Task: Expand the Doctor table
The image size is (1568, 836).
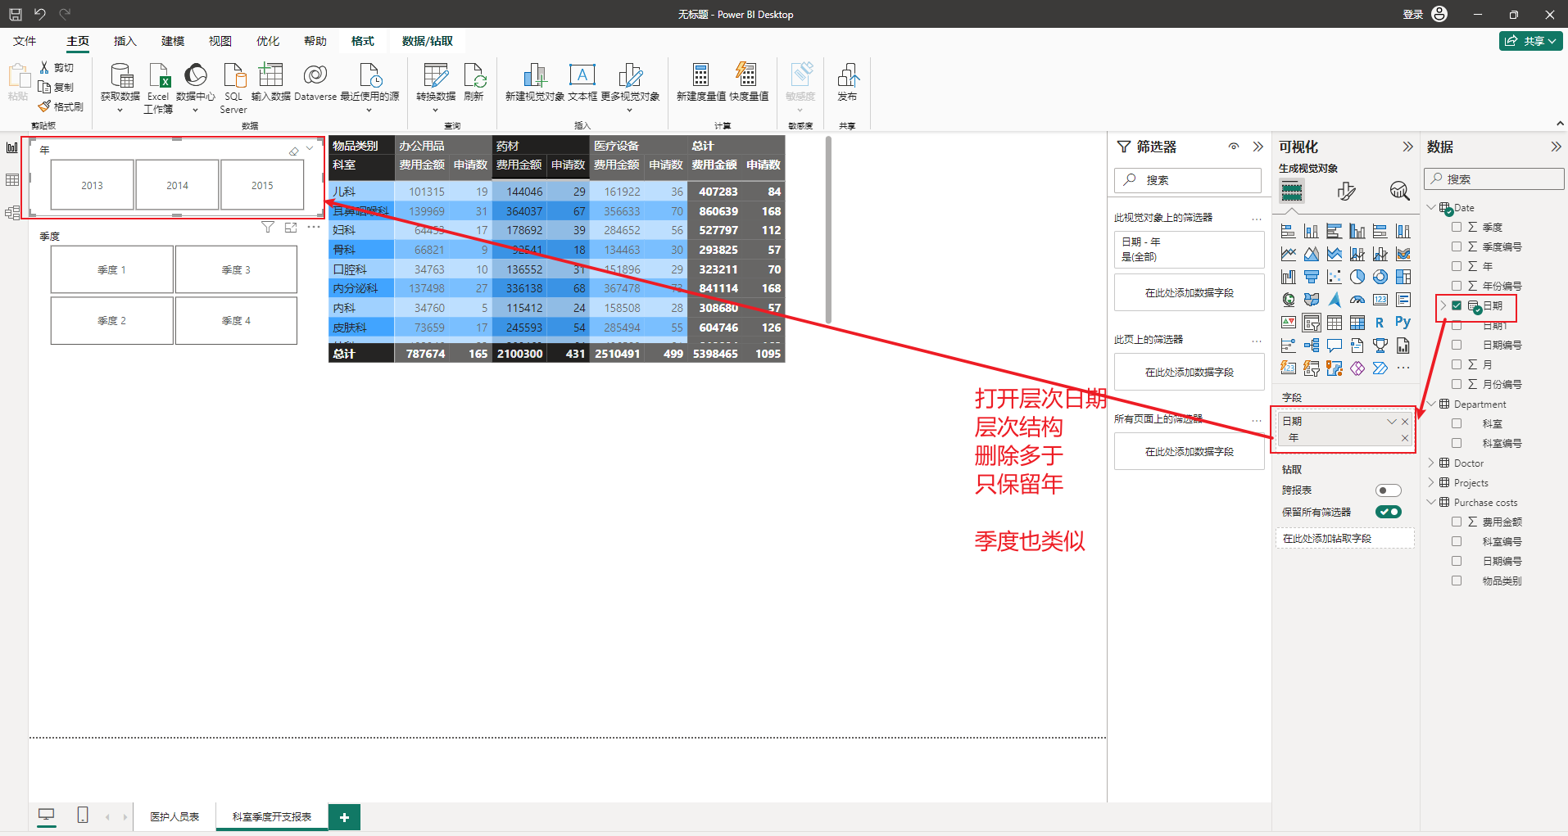Action: click(x=1431, y=463)
